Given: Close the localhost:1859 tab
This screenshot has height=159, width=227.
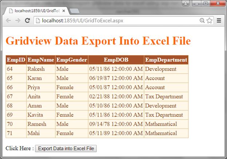Looking at the screenshot, I should (x=64, y=11).
